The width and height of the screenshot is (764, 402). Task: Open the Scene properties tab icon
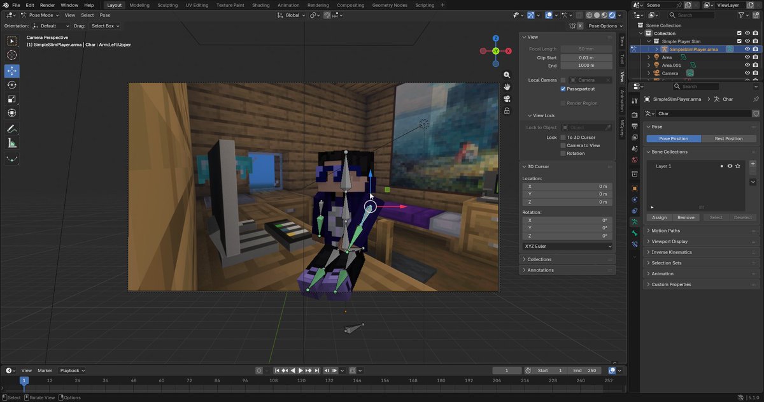click(634, 148)
